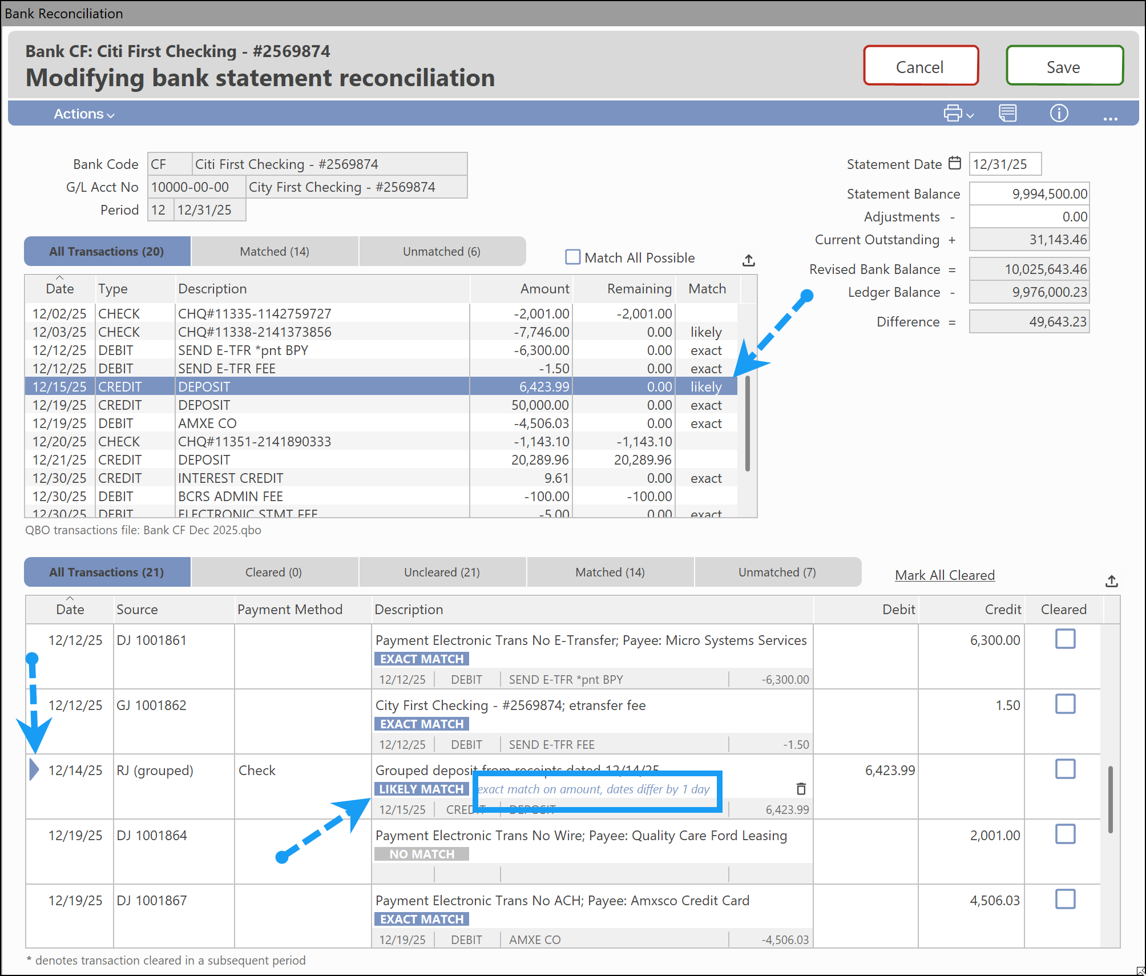
Task: Click trash icon on the LIKELY MATCH row
Action: (801, 789)
